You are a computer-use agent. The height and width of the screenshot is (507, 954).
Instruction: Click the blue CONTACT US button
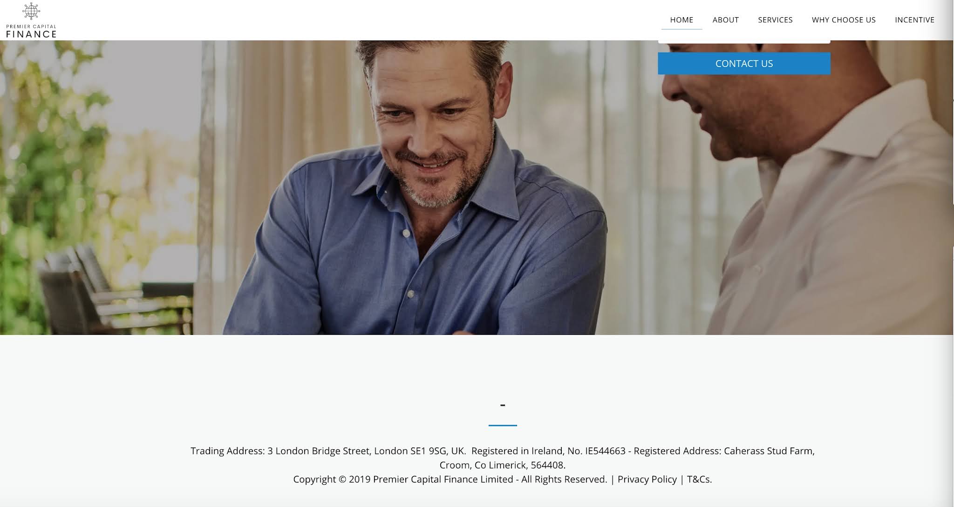click(x=744, y=63)
